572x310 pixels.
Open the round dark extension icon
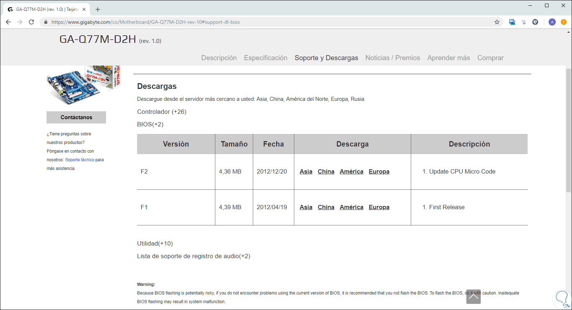tap(535, 22)
